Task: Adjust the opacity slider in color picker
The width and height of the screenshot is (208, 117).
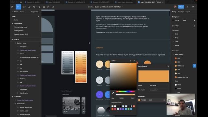Action: pos(125,95)
